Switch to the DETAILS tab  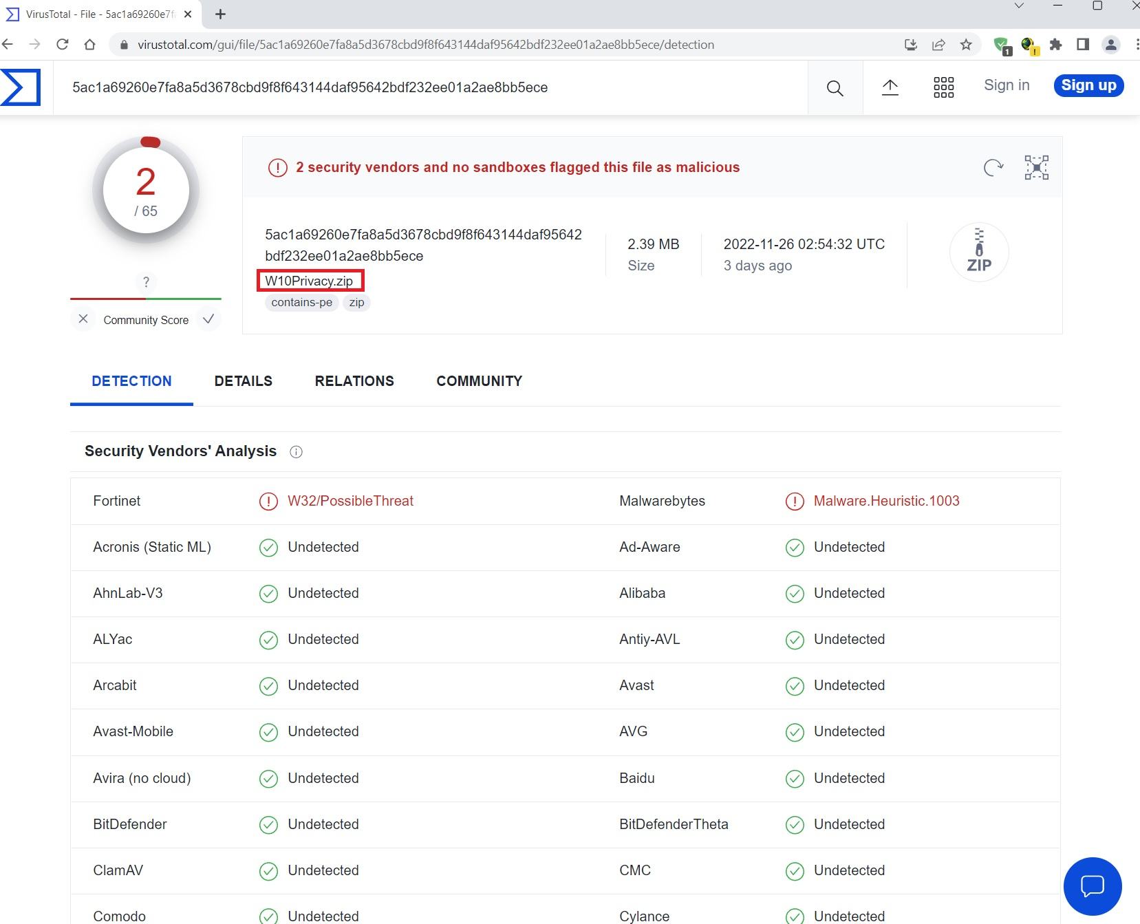[244, 381]
